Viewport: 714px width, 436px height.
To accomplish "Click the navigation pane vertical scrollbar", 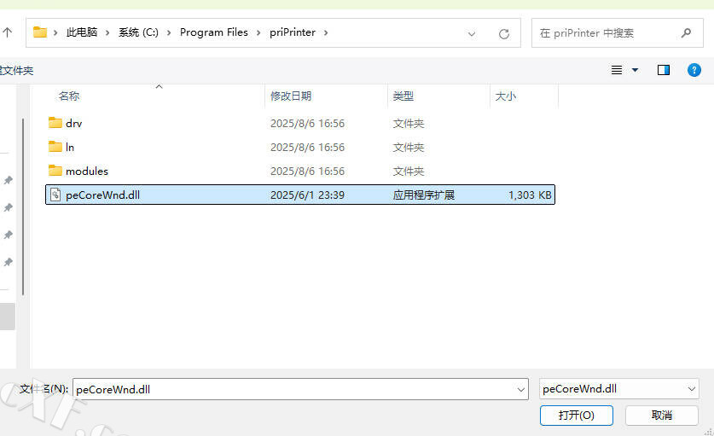I will pyautogui.click(x=23, y=206).
